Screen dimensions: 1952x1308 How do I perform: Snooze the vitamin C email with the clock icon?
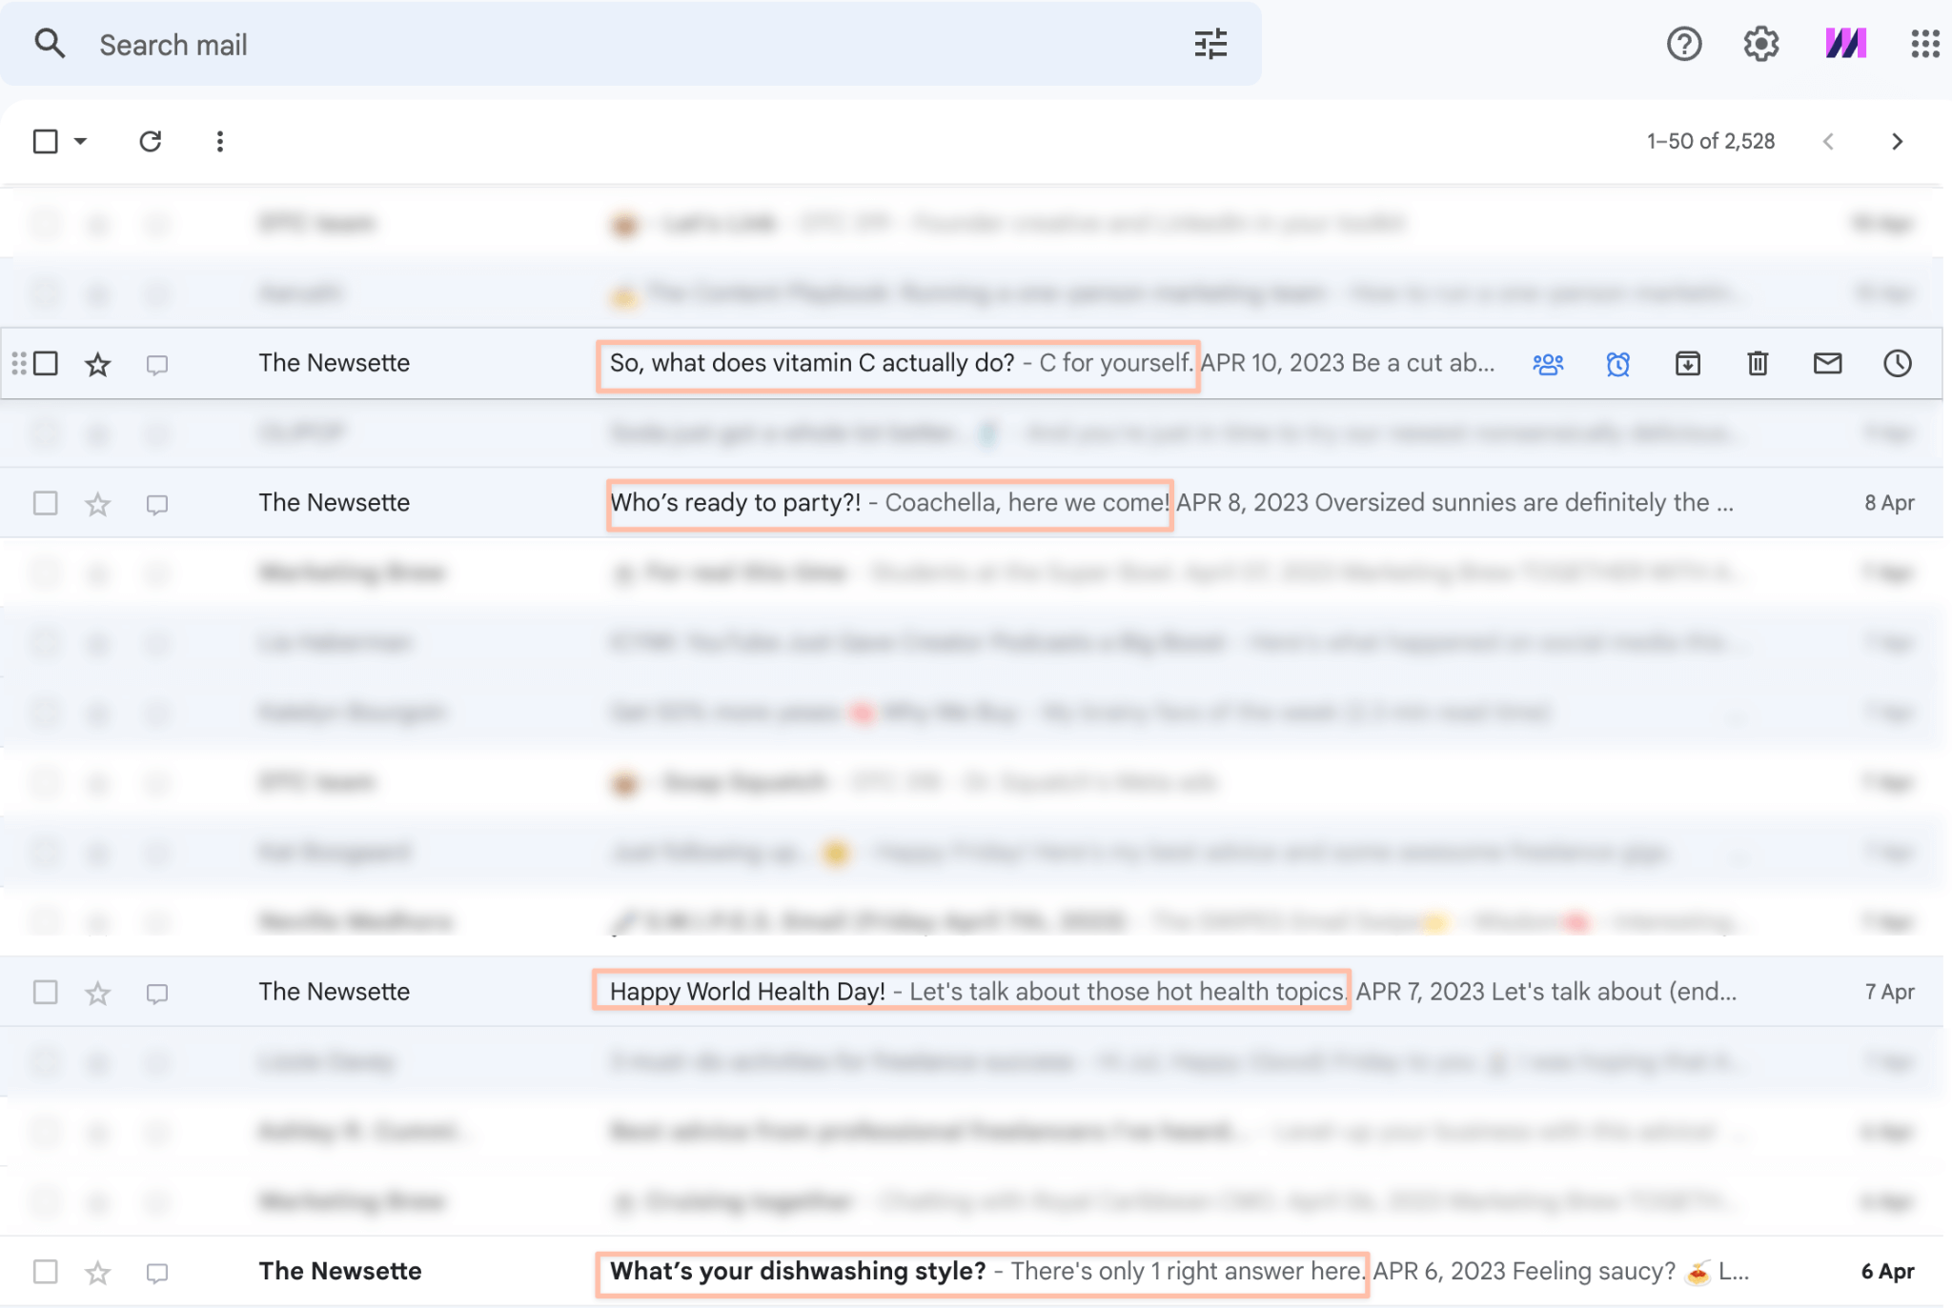point(1897,363)
